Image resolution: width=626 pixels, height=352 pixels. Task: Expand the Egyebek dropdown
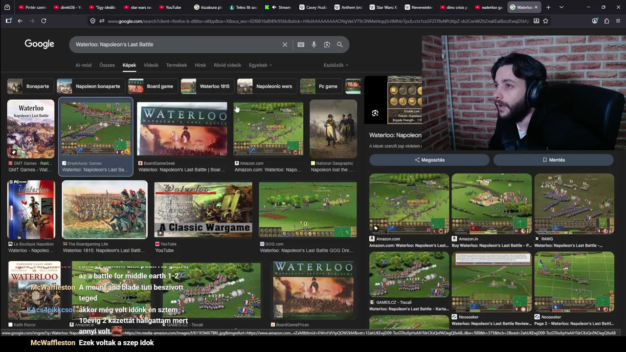click(x=260, y=65)
